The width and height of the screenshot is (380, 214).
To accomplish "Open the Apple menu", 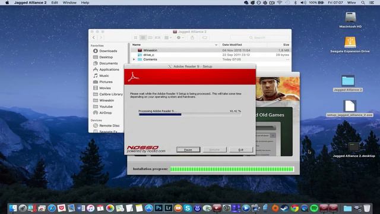I will [7, 2].
